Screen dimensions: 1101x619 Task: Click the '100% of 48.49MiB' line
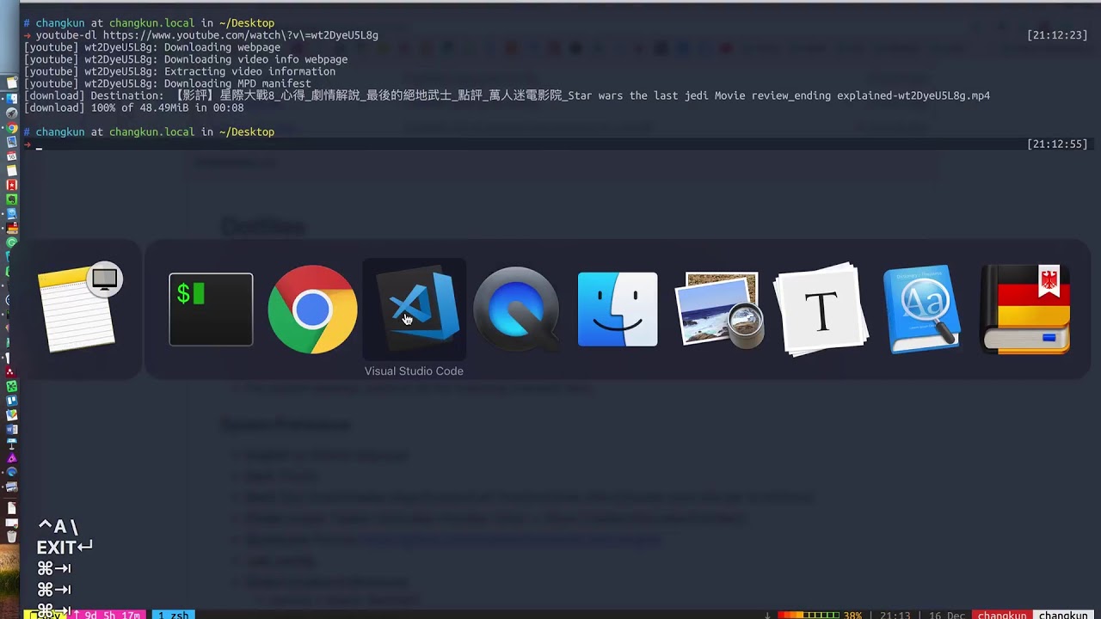[133, 107]
